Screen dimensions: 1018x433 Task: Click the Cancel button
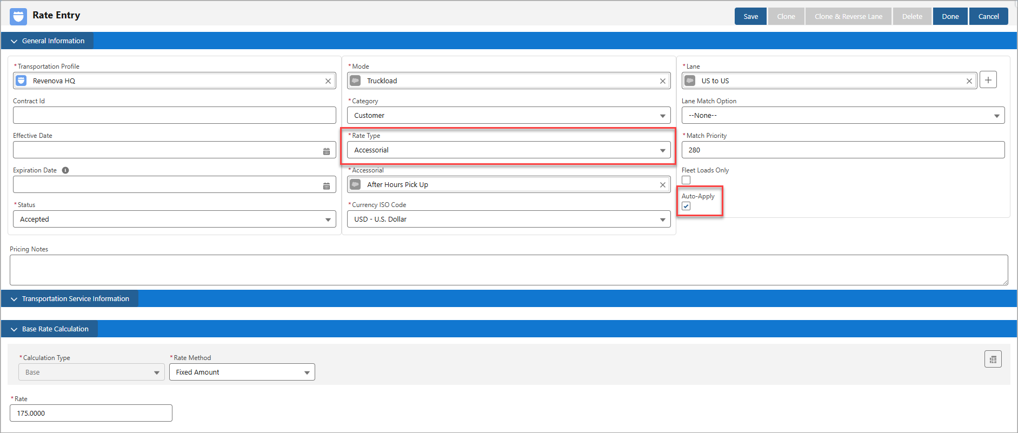989,16
